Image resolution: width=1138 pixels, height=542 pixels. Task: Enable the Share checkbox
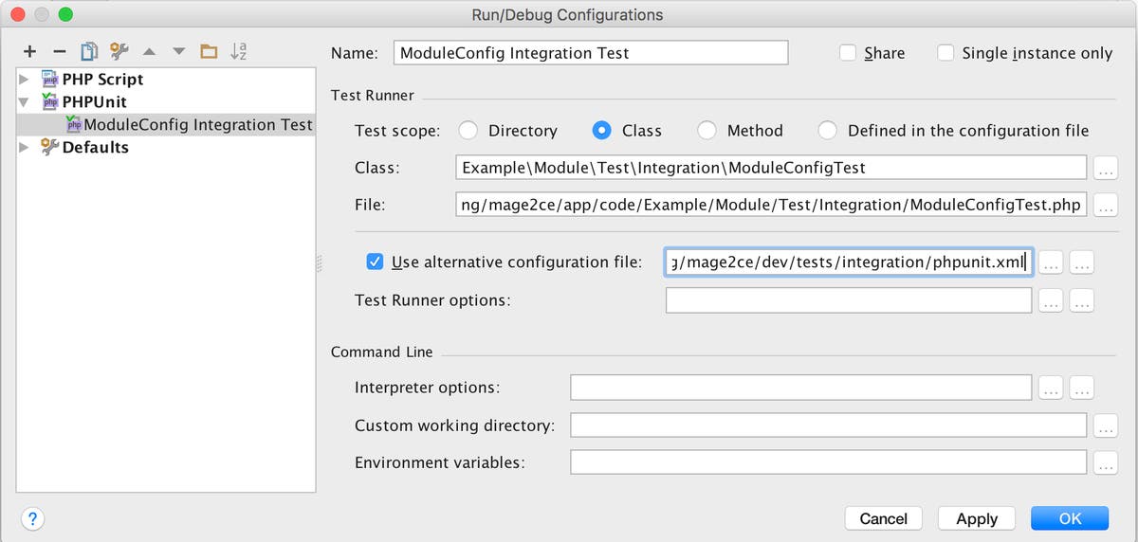[x=849, y=53]
